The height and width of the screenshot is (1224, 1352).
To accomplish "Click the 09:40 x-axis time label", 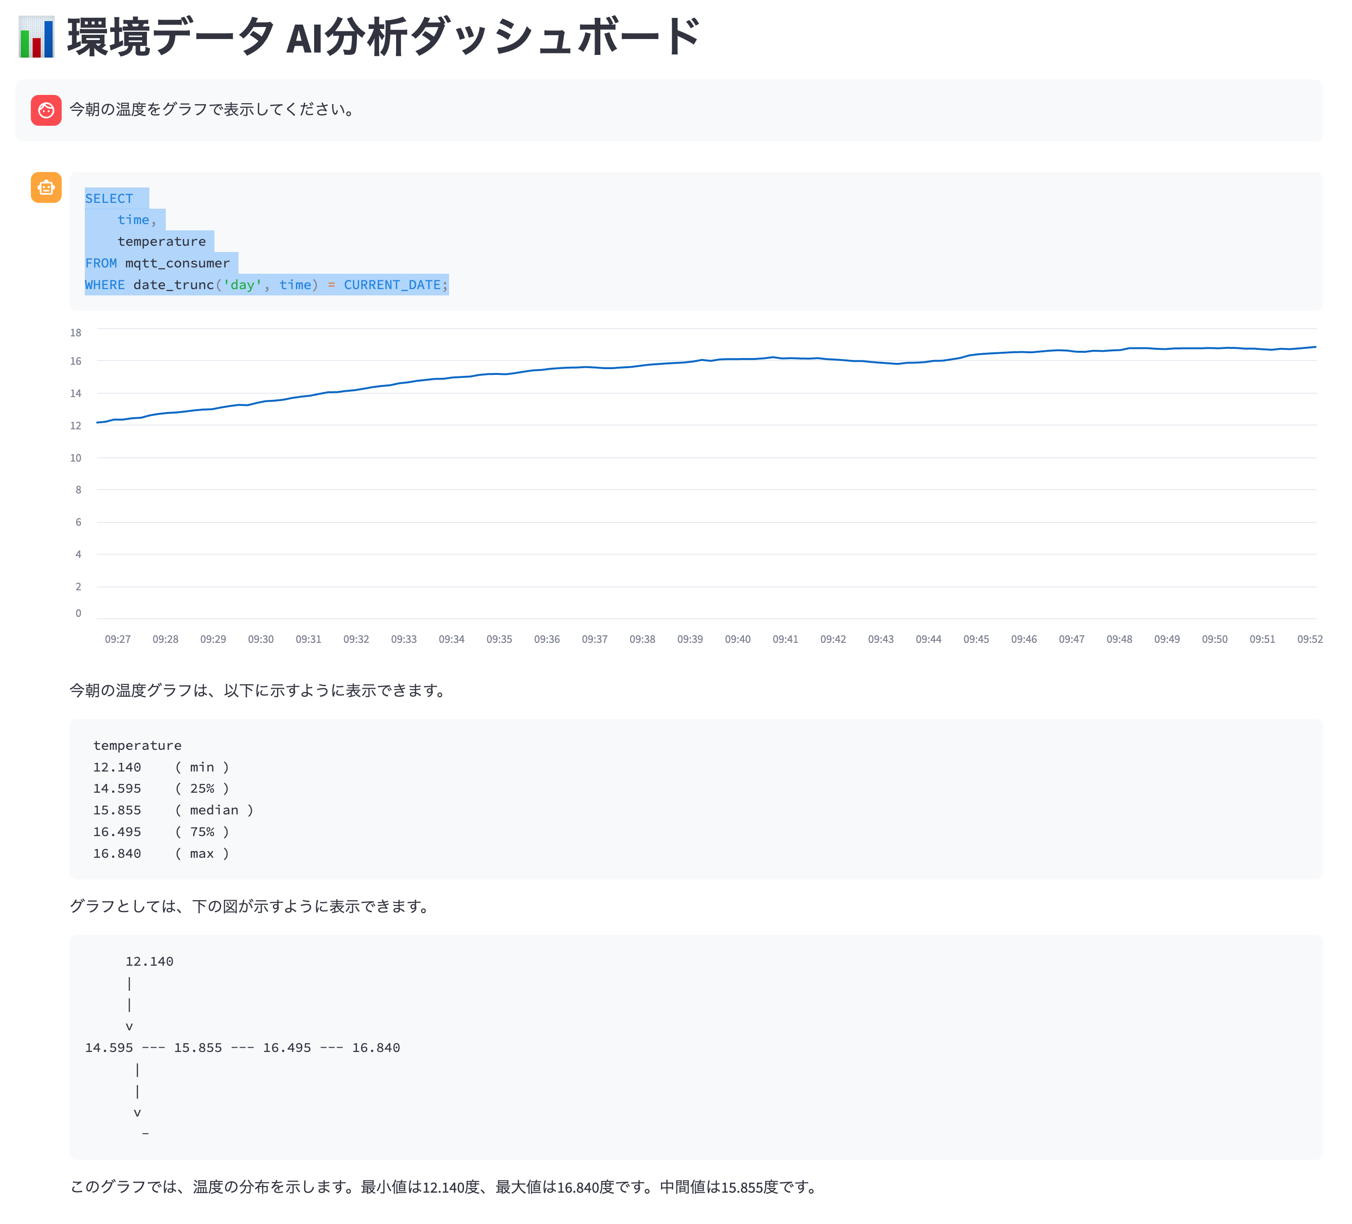I will pyautogui.click(x=737, y=639).
